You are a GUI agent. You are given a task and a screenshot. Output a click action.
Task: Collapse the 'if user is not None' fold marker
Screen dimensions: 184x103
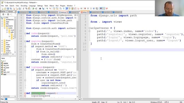[x=25, y=80]
